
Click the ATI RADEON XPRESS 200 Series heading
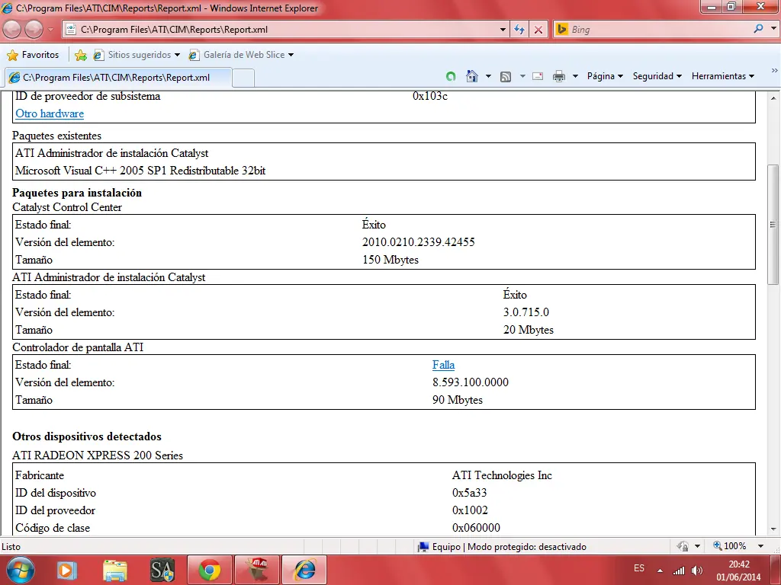(x=98, y=456)
